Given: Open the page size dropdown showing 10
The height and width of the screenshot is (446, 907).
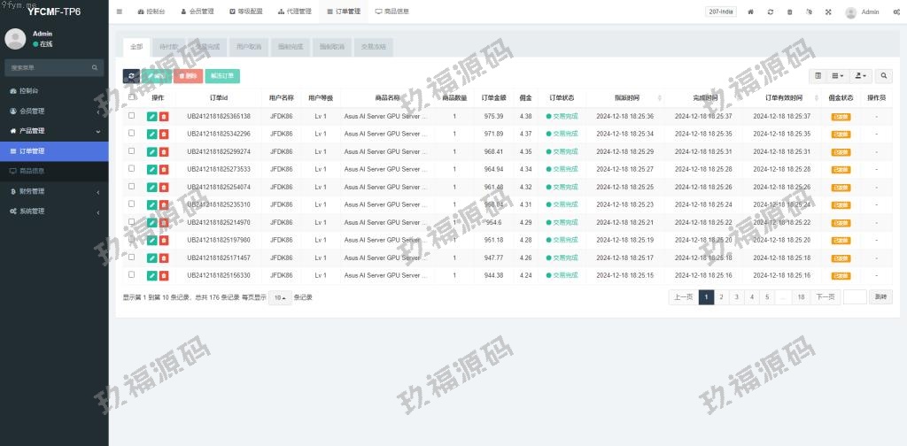Looking at the screenshot, I should tap(279, 297).
